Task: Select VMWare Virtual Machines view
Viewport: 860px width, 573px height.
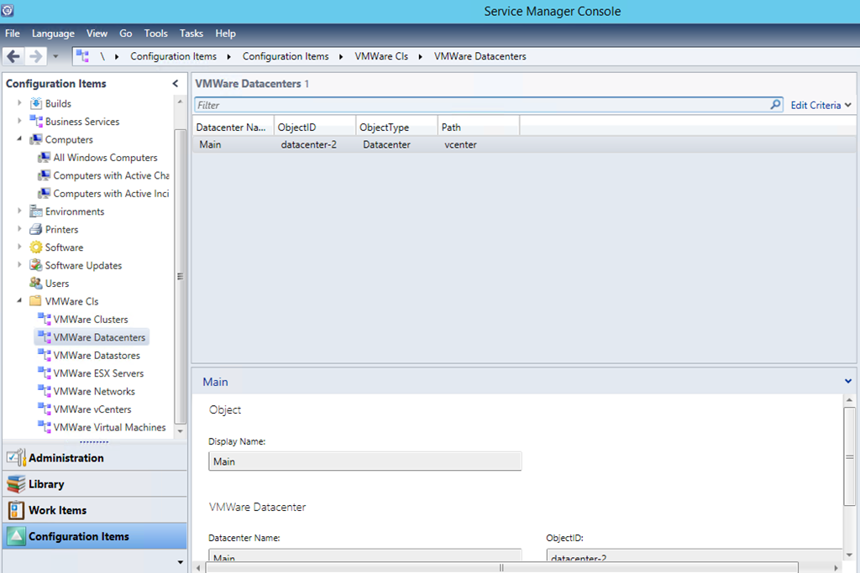Action: (109, 427)
